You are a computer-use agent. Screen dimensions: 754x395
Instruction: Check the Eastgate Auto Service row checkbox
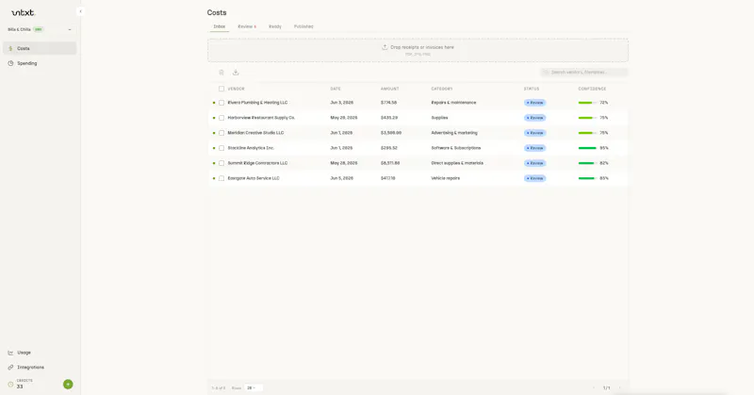click(x=221, y=178)
